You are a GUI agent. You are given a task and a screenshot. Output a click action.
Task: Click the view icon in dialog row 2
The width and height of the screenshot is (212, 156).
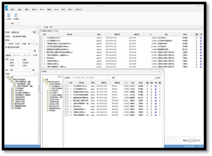(x=152, y=89)
